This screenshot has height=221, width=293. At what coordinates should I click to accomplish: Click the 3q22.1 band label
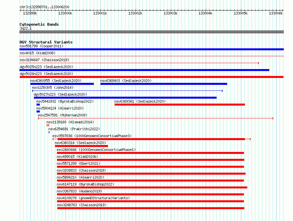coord(26,28)
